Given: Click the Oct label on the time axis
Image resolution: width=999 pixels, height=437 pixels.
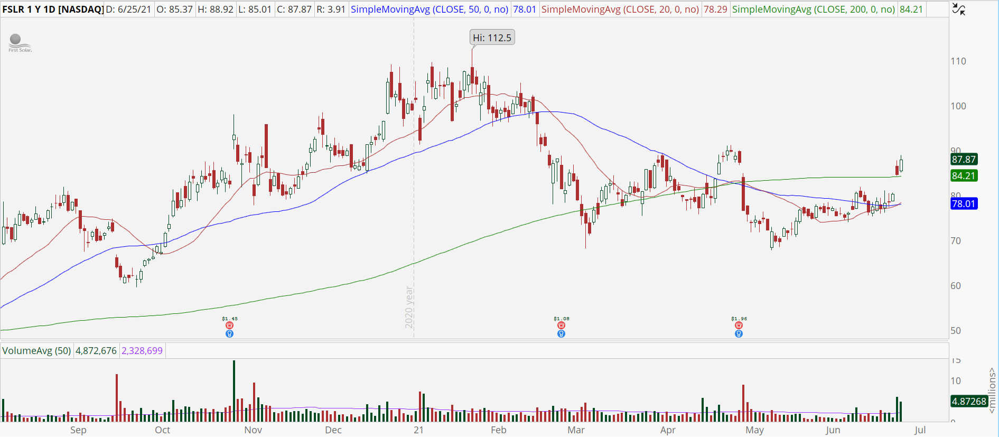Looking at the screenshot, I should 163,430.
